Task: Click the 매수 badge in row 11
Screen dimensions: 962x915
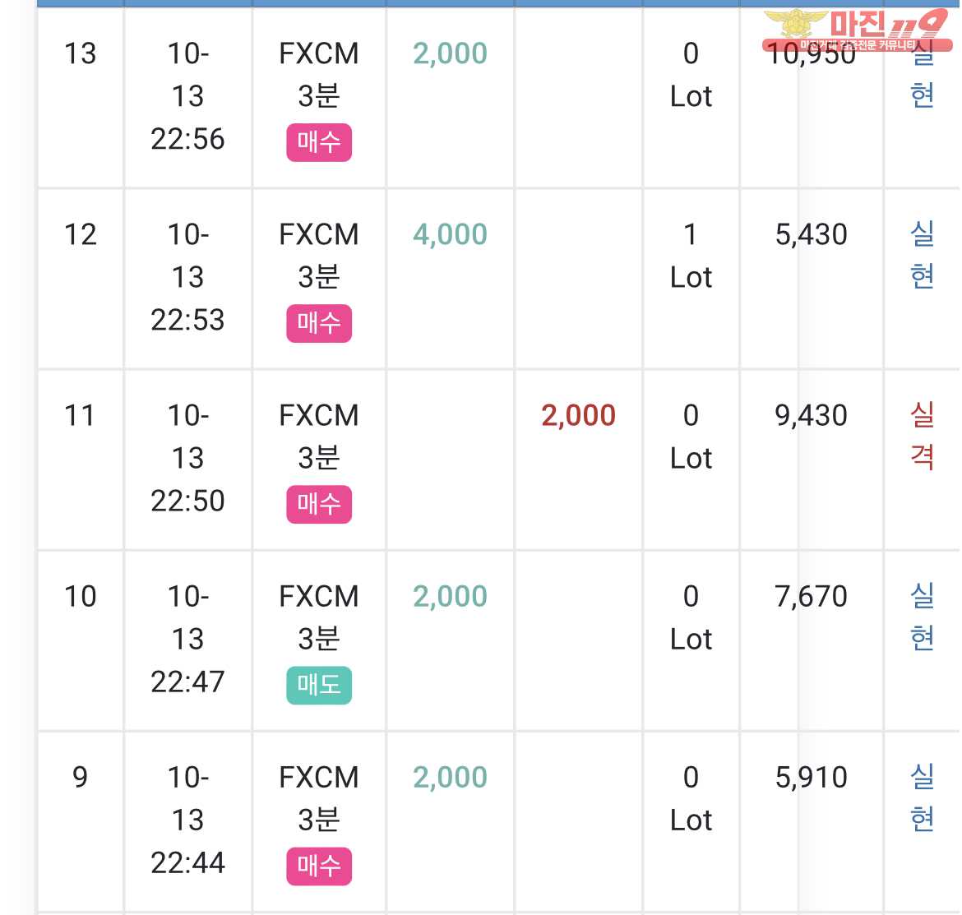Action: (x=319, y=504)
